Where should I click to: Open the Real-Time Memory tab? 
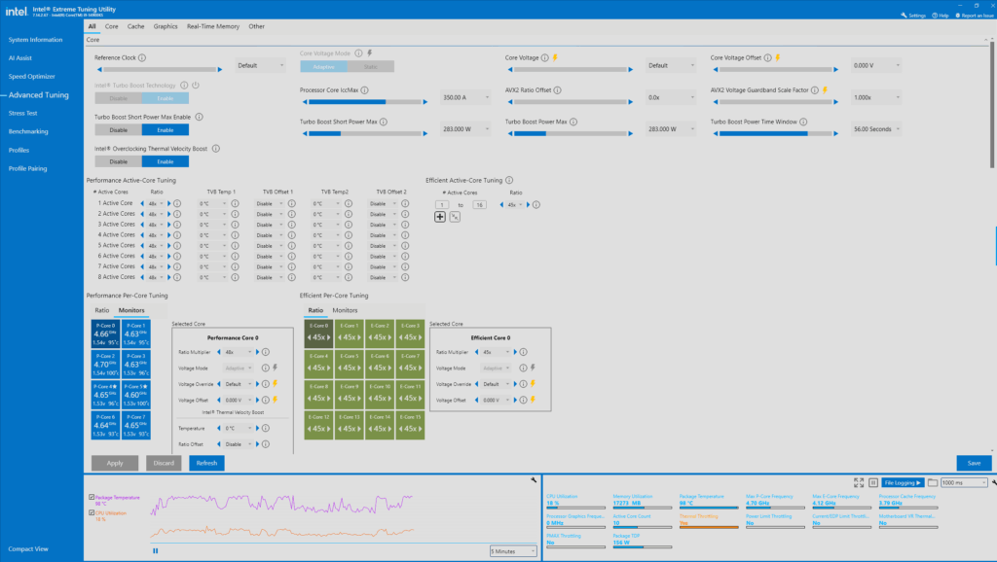coord(213,26)
